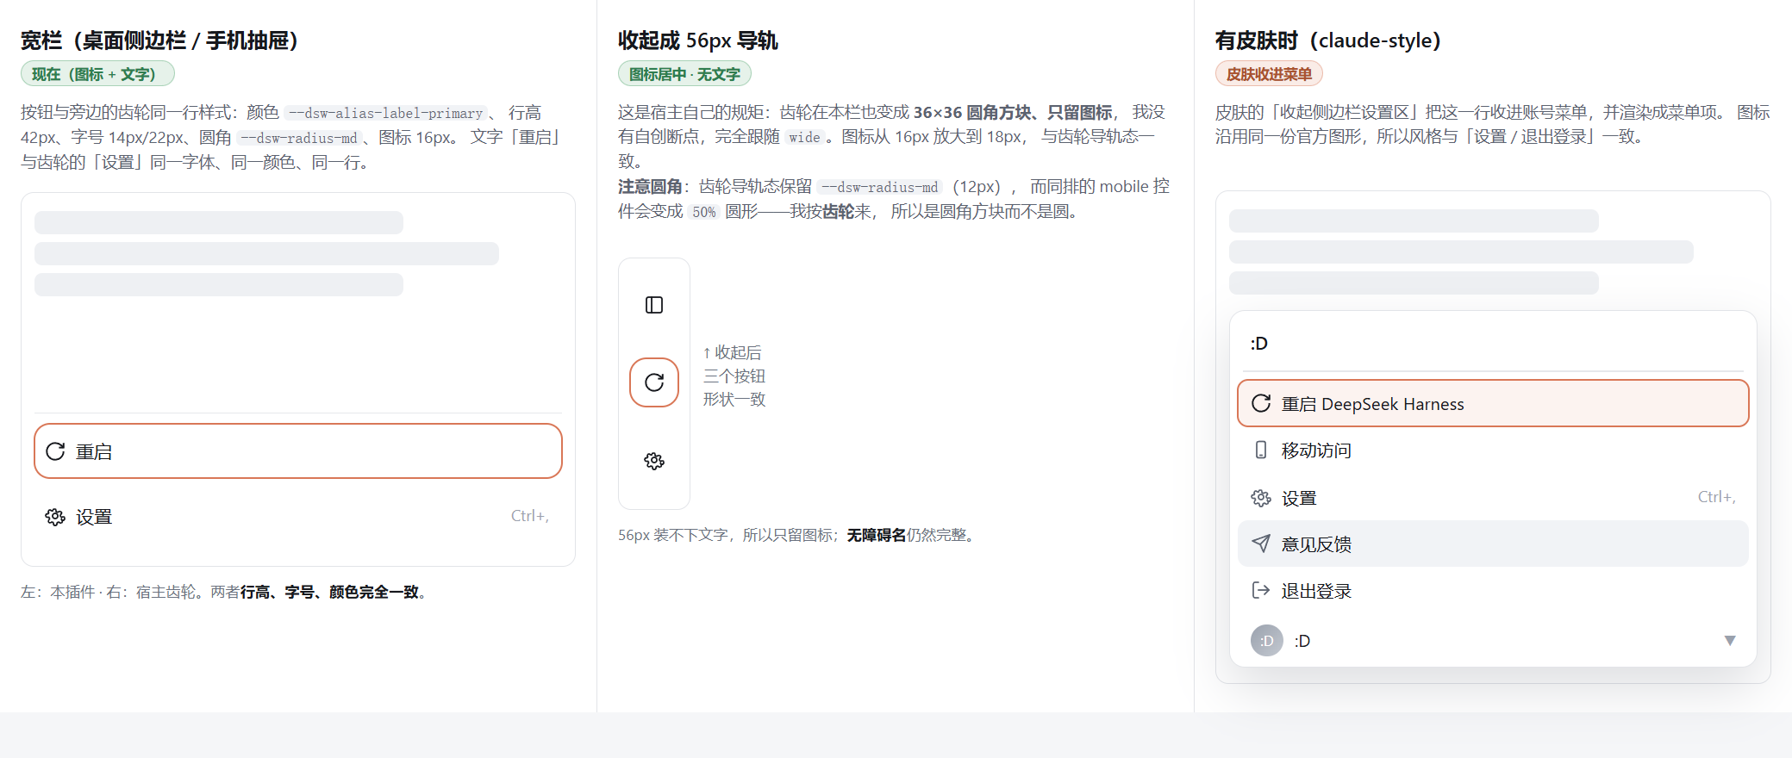
Task: Click the :D avatar circle
Action: 1267,641
